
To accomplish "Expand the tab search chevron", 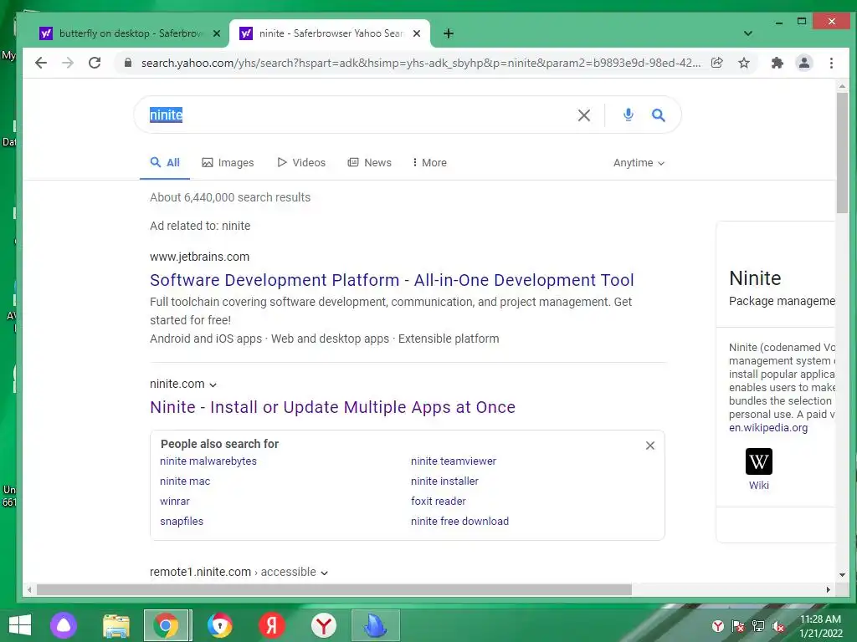I will (747, 33).
